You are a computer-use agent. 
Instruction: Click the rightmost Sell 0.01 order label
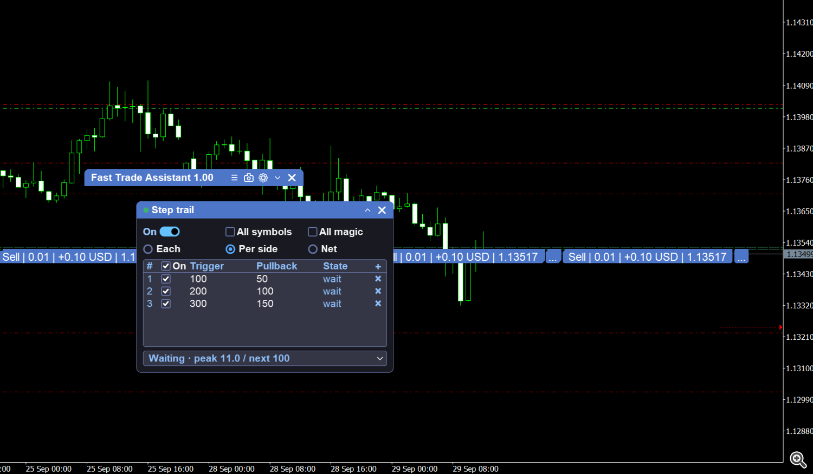tap(647, 257)
